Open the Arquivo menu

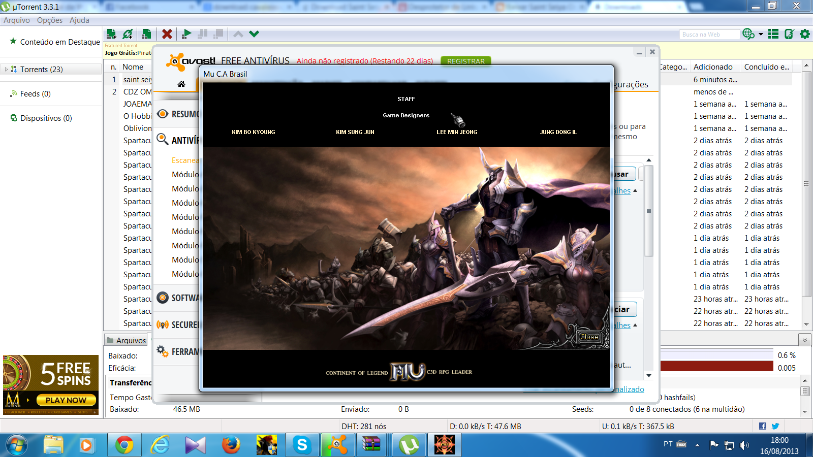(x=17, y=20)
